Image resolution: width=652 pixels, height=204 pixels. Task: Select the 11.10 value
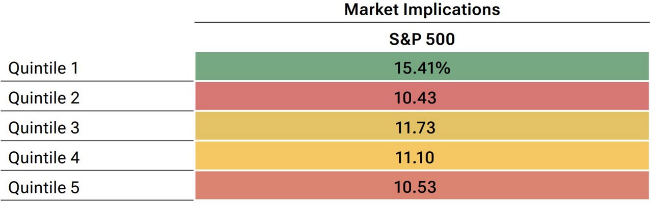(x=415, y=158)
